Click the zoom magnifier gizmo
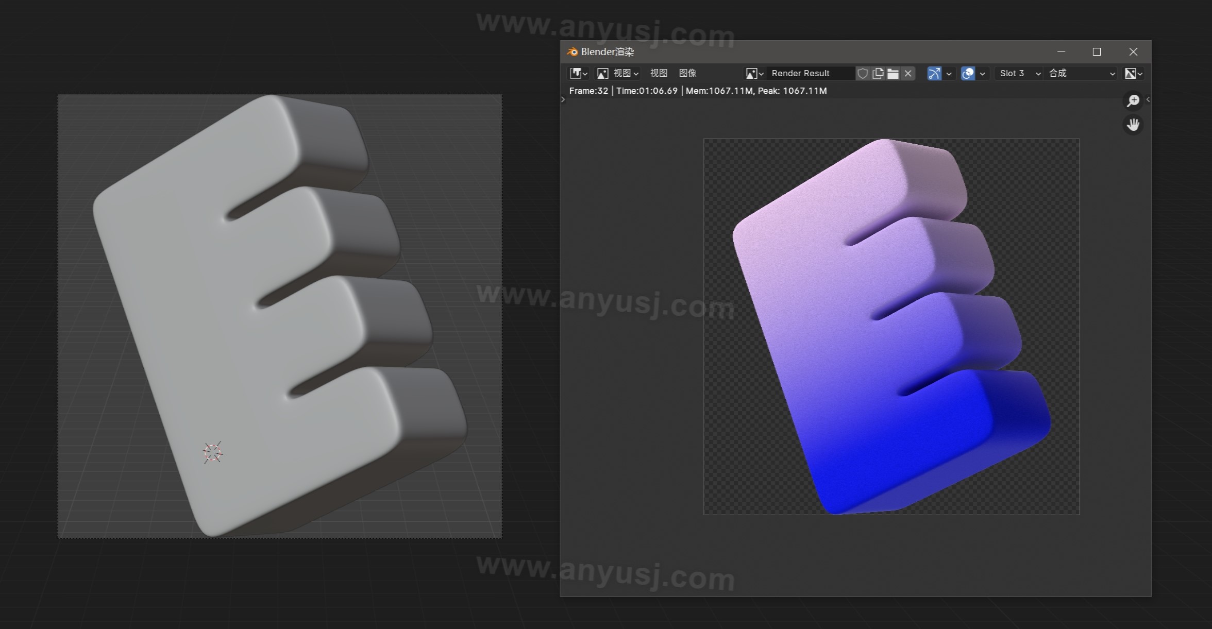Image resolution: width=1212 pixels, height=629 pixels. tap(1133, 100)
